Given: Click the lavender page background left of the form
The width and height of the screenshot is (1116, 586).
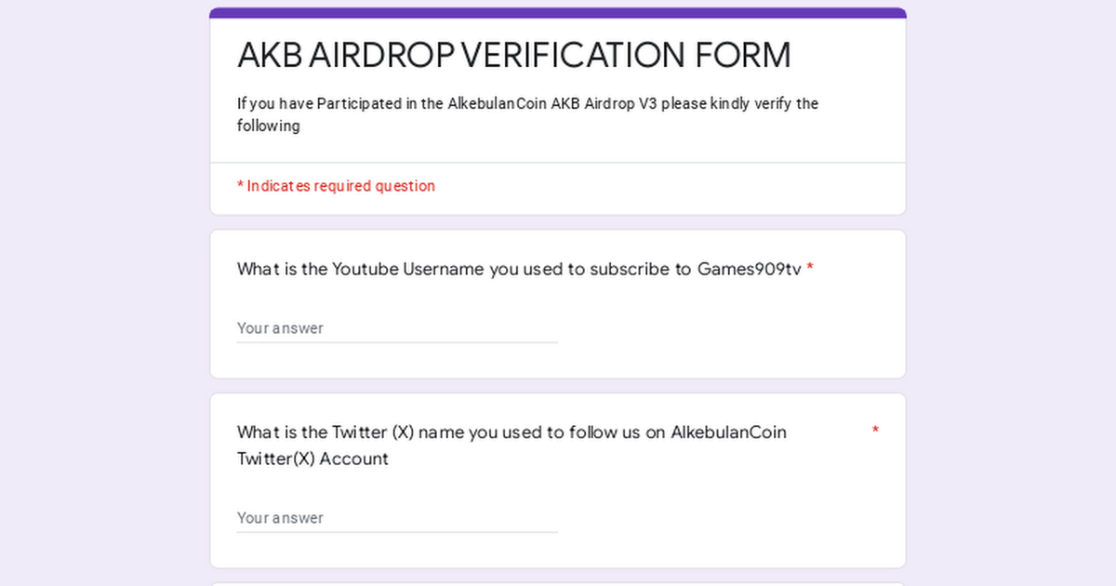Looking at the screenshot, I should click(x=104, y=293).
